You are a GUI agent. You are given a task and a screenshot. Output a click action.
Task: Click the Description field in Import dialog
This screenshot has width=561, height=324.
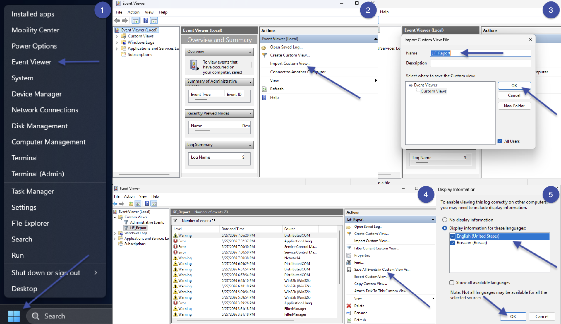[481, 63]
